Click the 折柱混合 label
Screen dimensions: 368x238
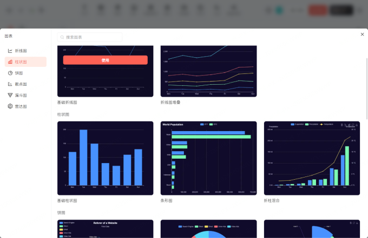point(272,201)
